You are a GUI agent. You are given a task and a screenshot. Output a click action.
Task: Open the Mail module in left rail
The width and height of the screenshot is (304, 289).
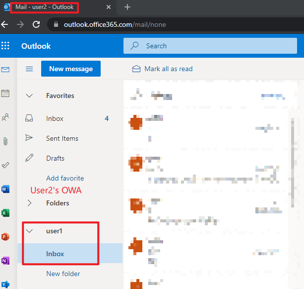click(5, 70)
